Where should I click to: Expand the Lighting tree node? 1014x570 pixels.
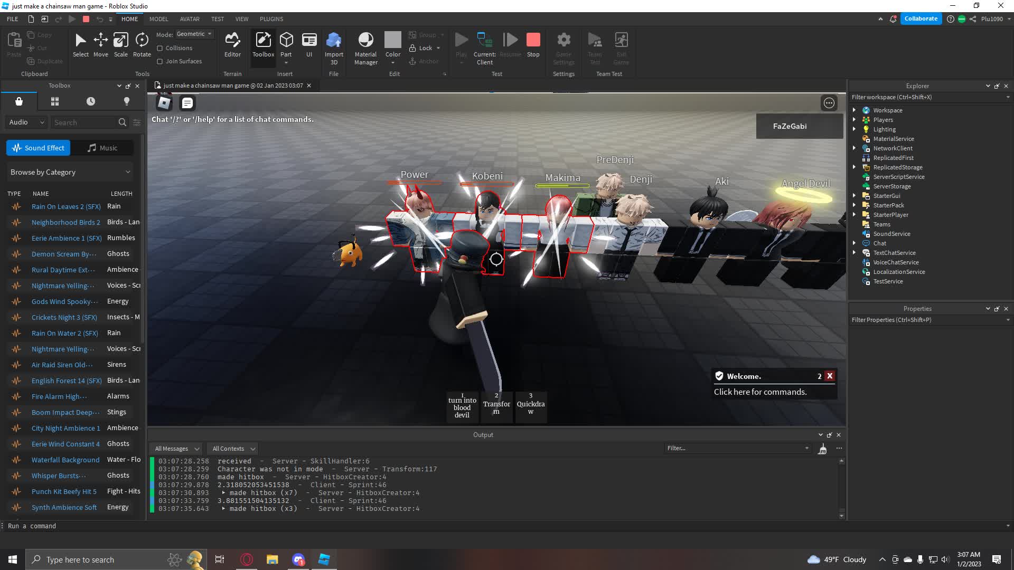(854, 129)
